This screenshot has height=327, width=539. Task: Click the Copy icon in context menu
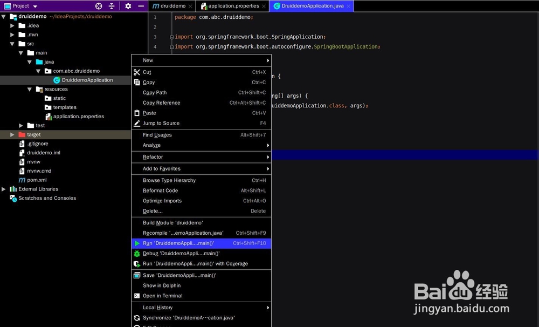click(x=137, y=82)
